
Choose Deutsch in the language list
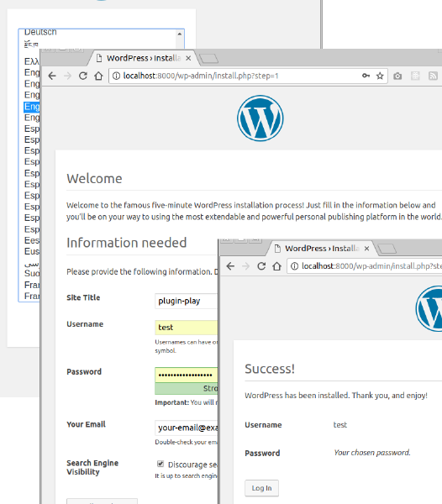(40, 32)
